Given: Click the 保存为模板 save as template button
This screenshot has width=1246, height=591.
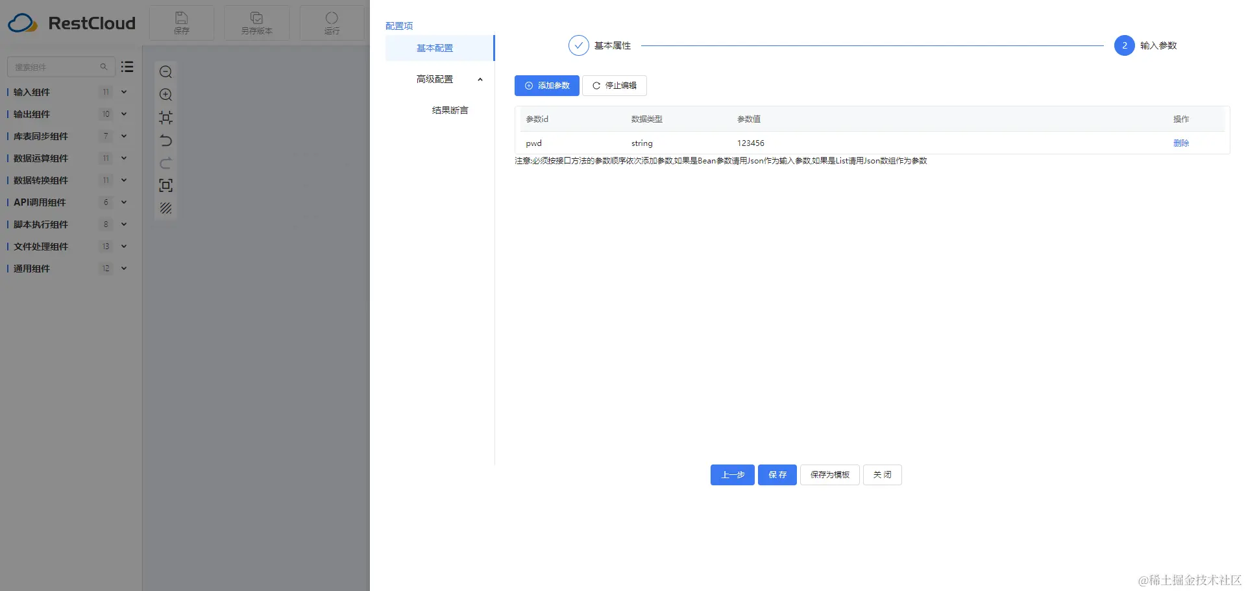Looking at the screenshot, I should pyautogui.click(x=830, y=475).
